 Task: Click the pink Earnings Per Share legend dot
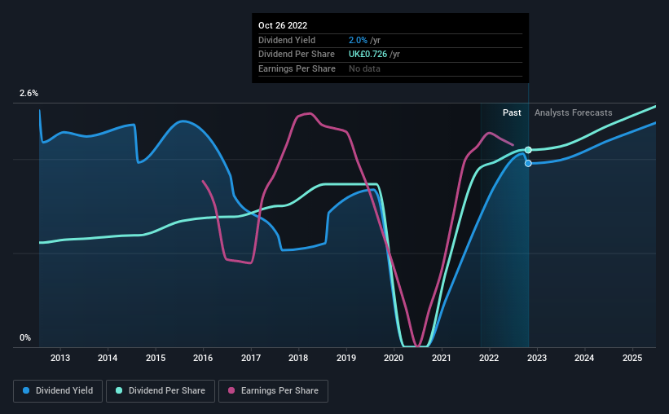(231, 390)
